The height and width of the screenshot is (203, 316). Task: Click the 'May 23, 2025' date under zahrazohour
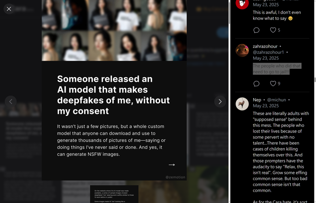(265, 58)
